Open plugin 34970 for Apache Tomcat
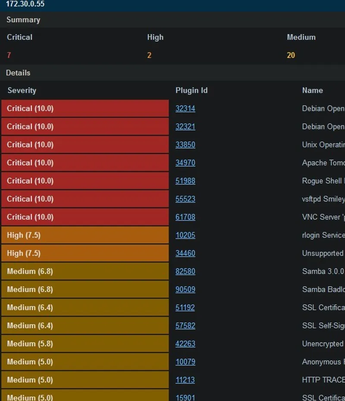This screenshot has width=345, height=401. pos(185,163)
